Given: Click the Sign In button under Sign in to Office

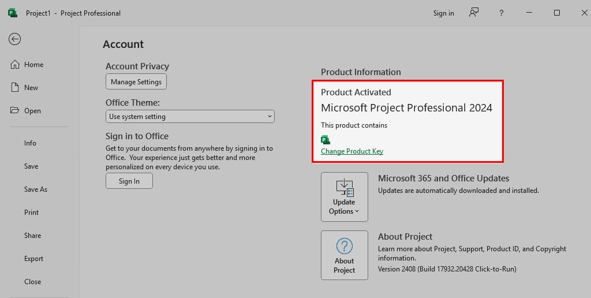Looking at the screenshot, I should click(x=129, y=181).
